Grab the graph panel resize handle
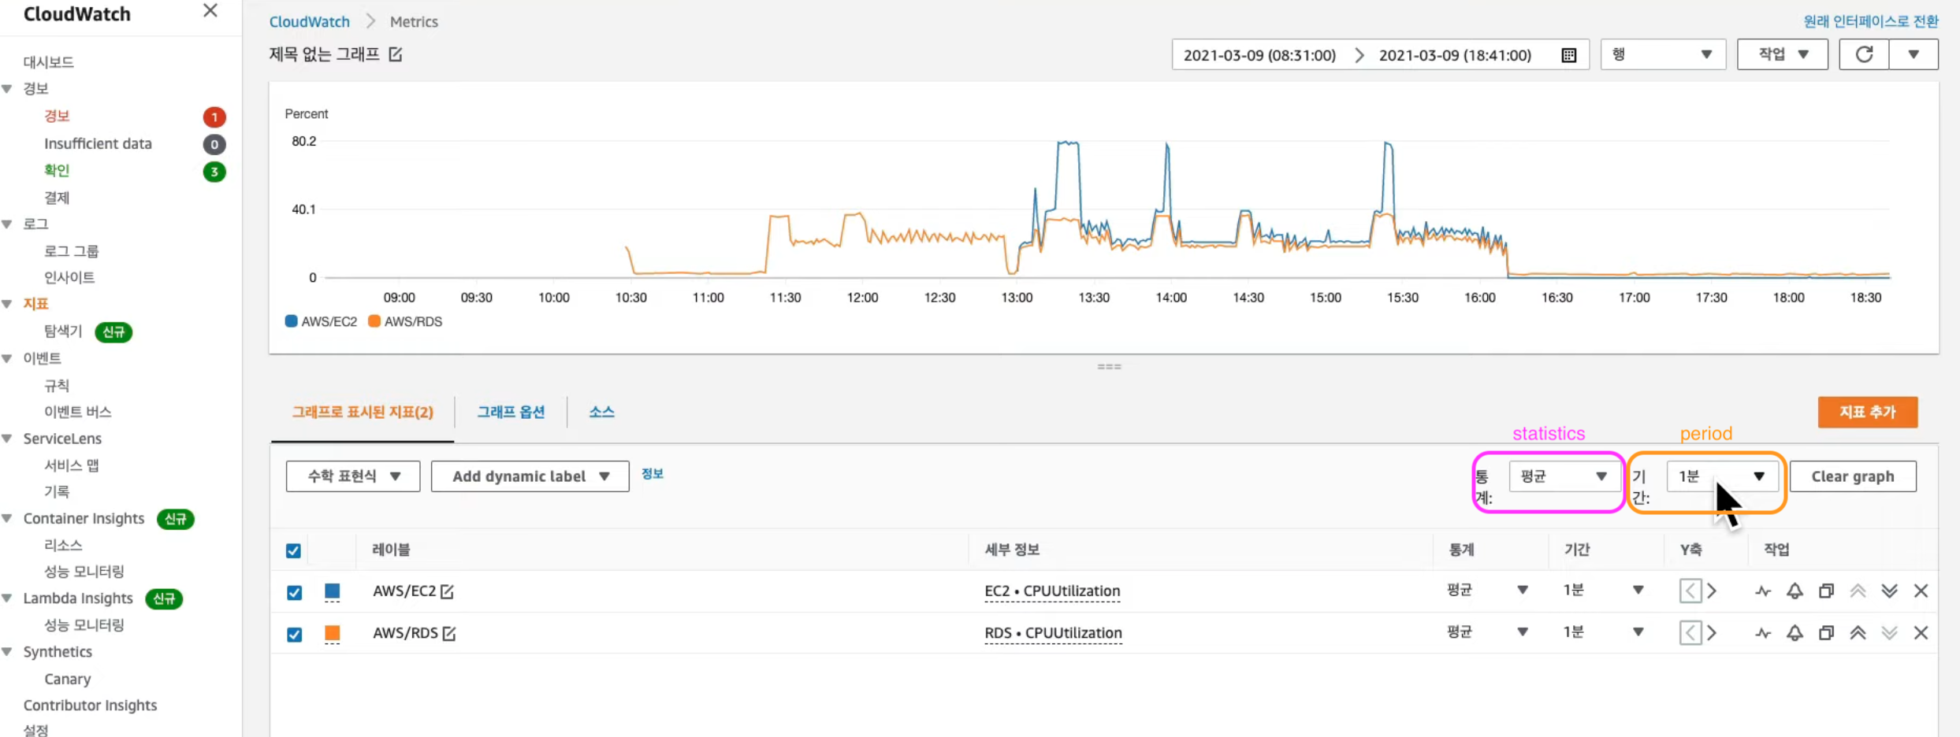The height and width of the screenshot is (737, 1960). [x=1109, y=367]
